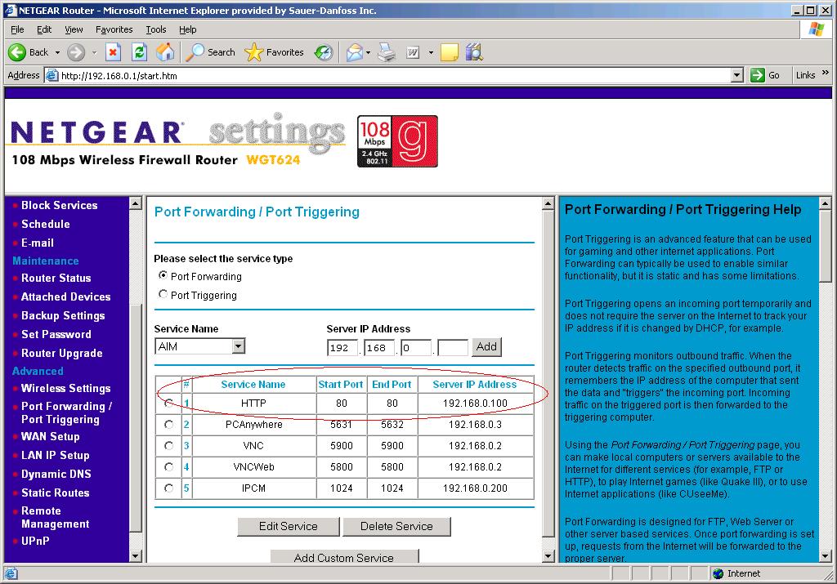Viewport: 837px width, 584px height.
Task: Click the Windows flag logo
Action: coord(817,29)
